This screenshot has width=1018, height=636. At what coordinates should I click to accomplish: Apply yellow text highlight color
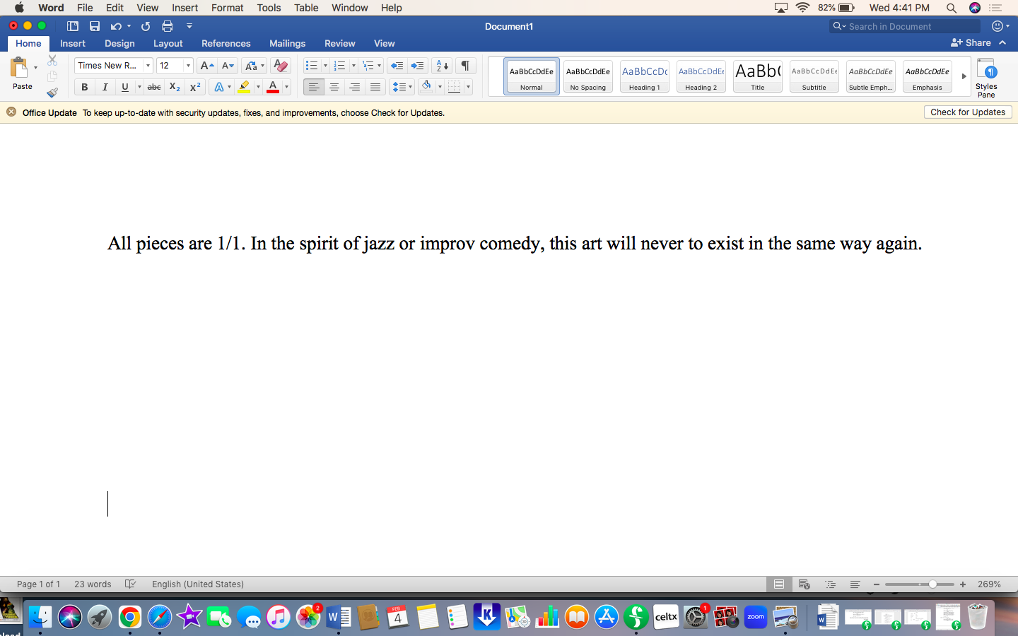244,87
